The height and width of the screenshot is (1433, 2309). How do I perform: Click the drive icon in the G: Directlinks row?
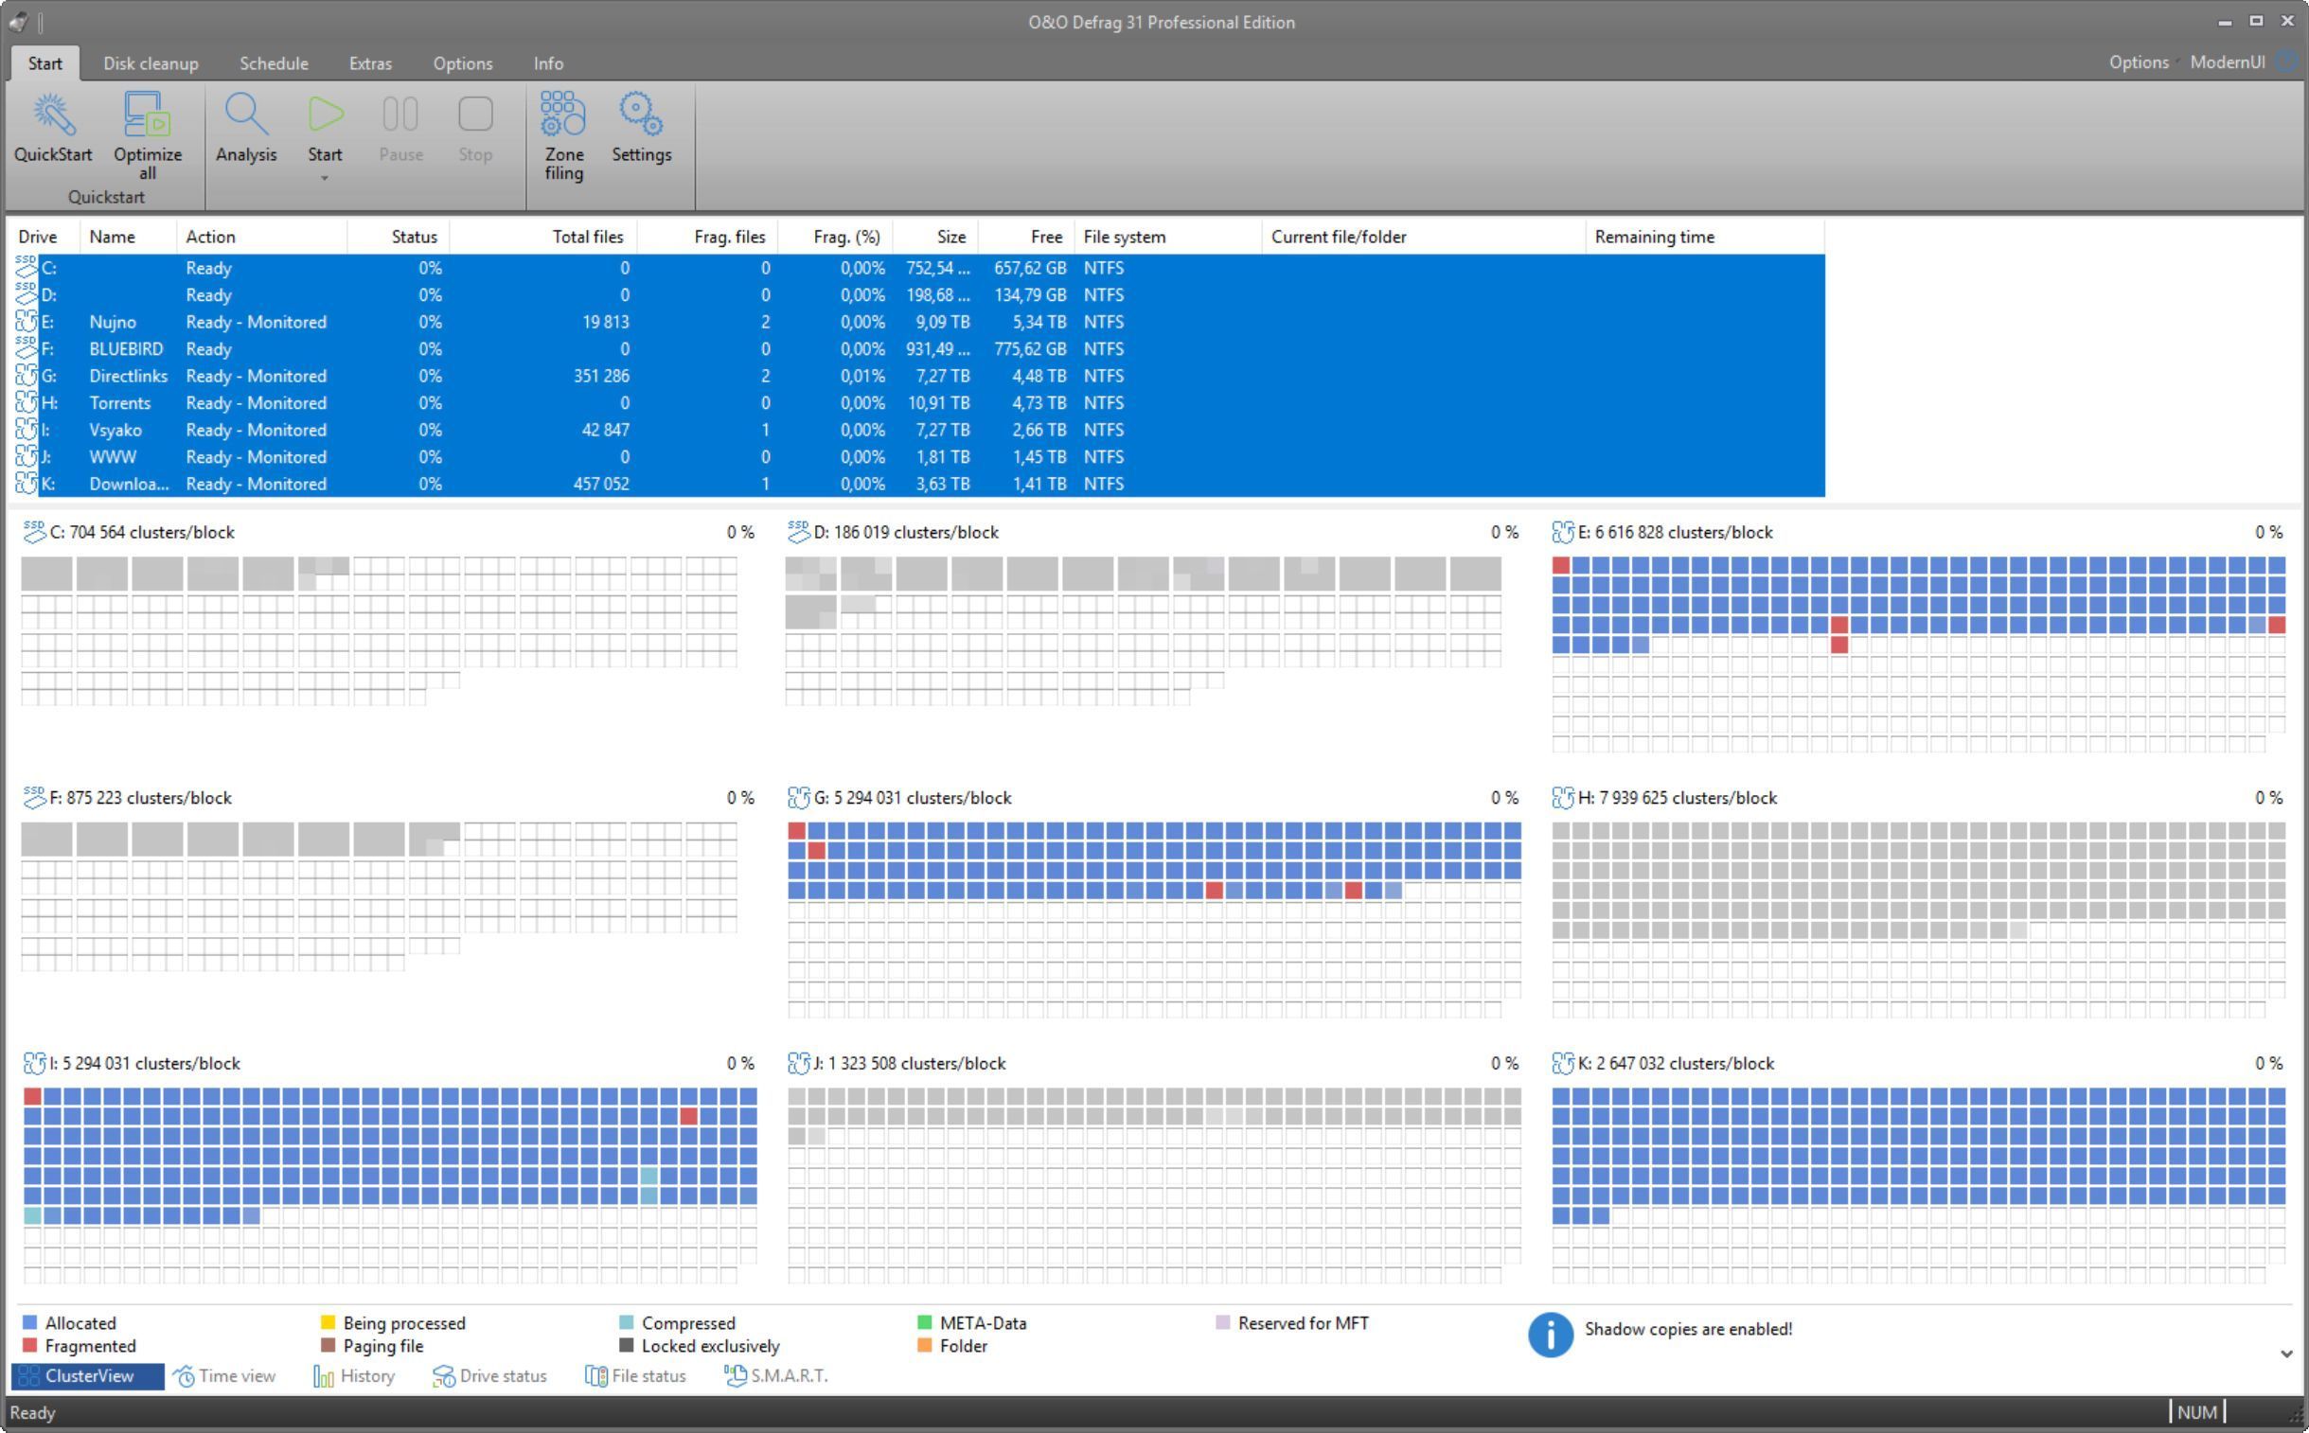coord(27,376)
